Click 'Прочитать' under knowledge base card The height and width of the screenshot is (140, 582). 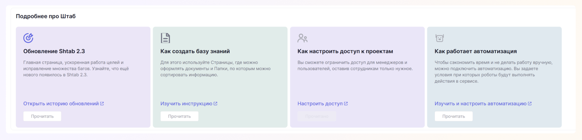(x=179, y=116)
